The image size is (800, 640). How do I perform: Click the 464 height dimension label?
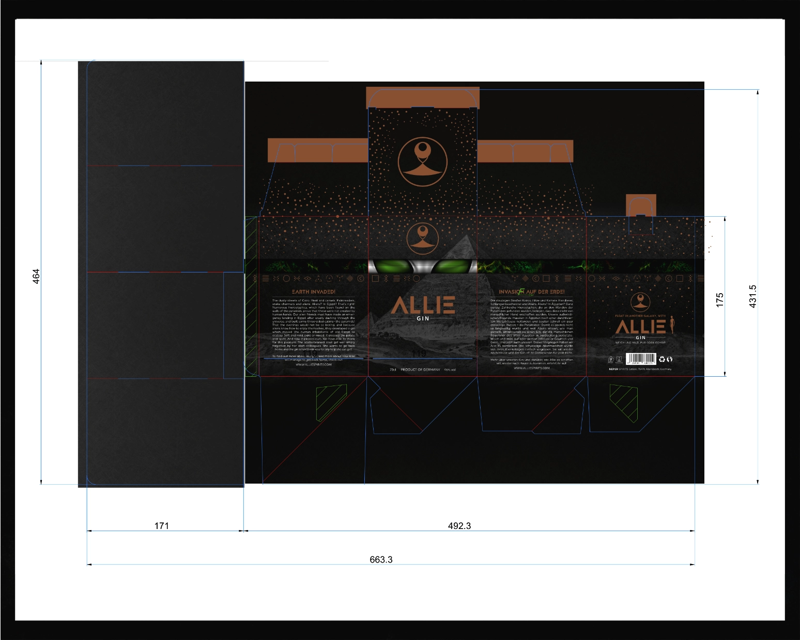tap(36, 276)
